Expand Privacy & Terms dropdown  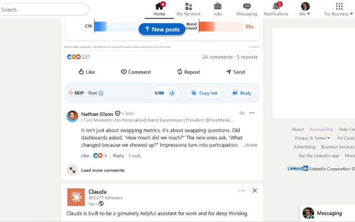pos(312,138)
